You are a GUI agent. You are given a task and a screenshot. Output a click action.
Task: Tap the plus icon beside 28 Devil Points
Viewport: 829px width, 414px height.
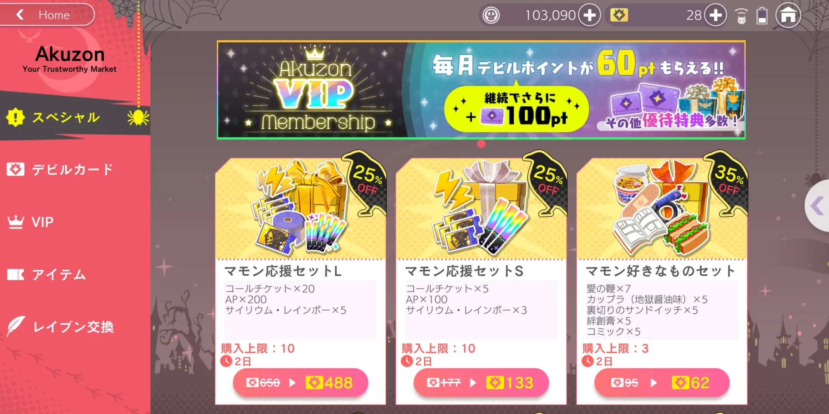(715, 15)
